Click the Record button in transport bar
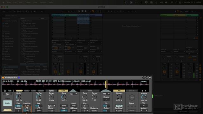 click(x=86, y=11)
